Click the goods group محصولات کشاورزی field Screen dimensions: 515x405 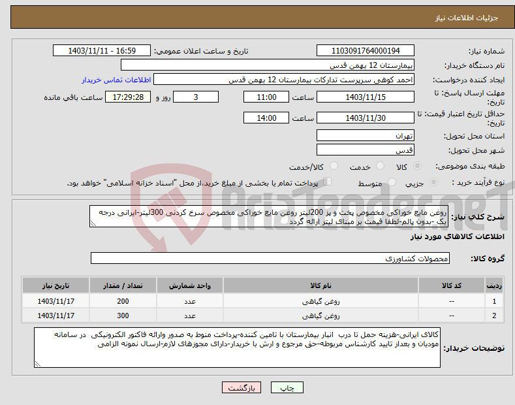(x=270, y=259)
